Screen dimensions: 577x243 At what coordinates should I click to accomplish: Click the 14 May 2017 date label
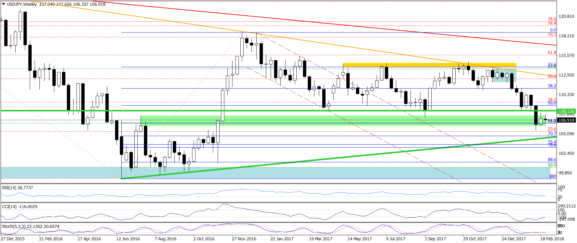360,239
